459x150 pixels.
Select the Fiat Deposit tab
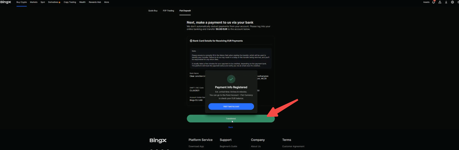[185, 11]
